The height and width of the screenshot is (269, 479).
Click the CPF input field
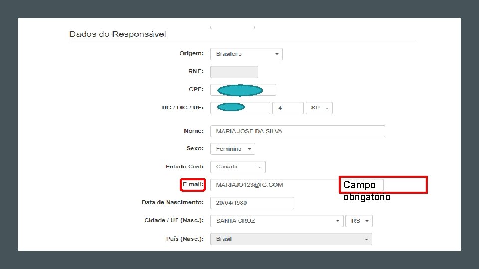pos(243,90)
